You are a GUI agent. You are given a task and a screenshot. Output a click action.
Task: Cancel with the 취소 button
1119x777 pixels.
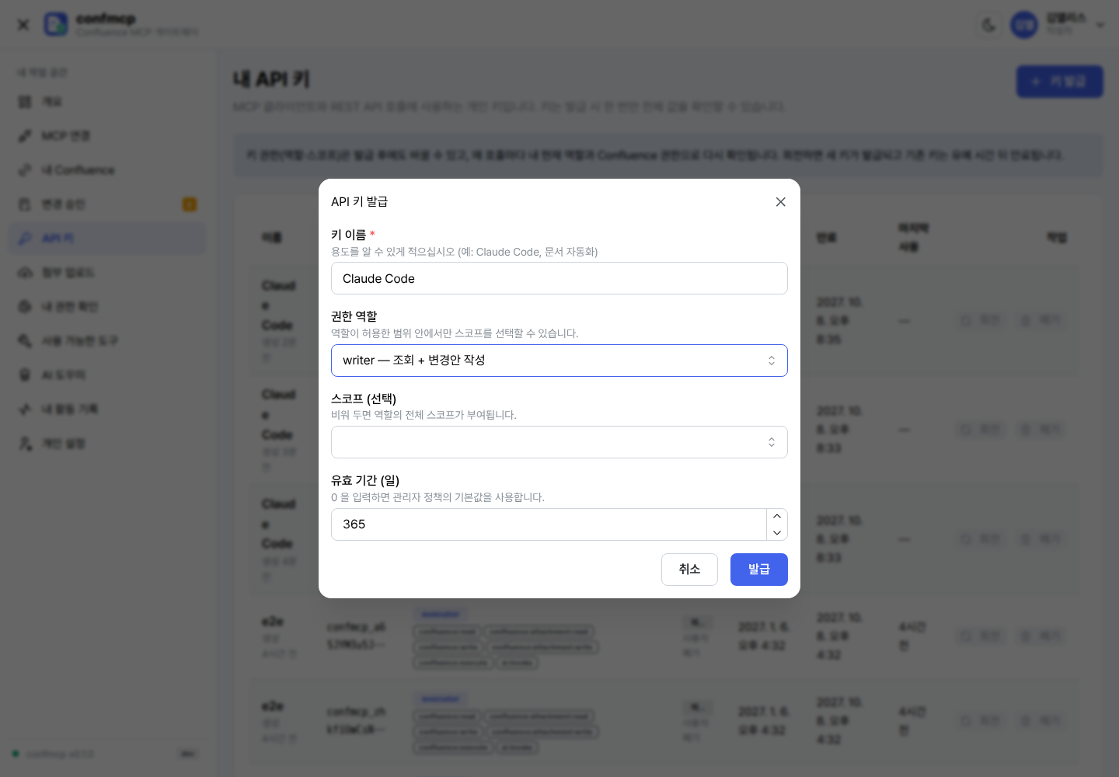pos(689,570)
